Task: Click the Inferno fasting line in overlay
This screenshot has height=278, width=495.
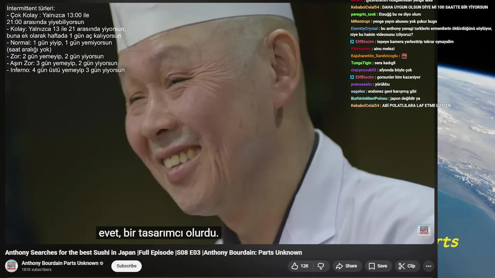Action: [x=65, y=70]
